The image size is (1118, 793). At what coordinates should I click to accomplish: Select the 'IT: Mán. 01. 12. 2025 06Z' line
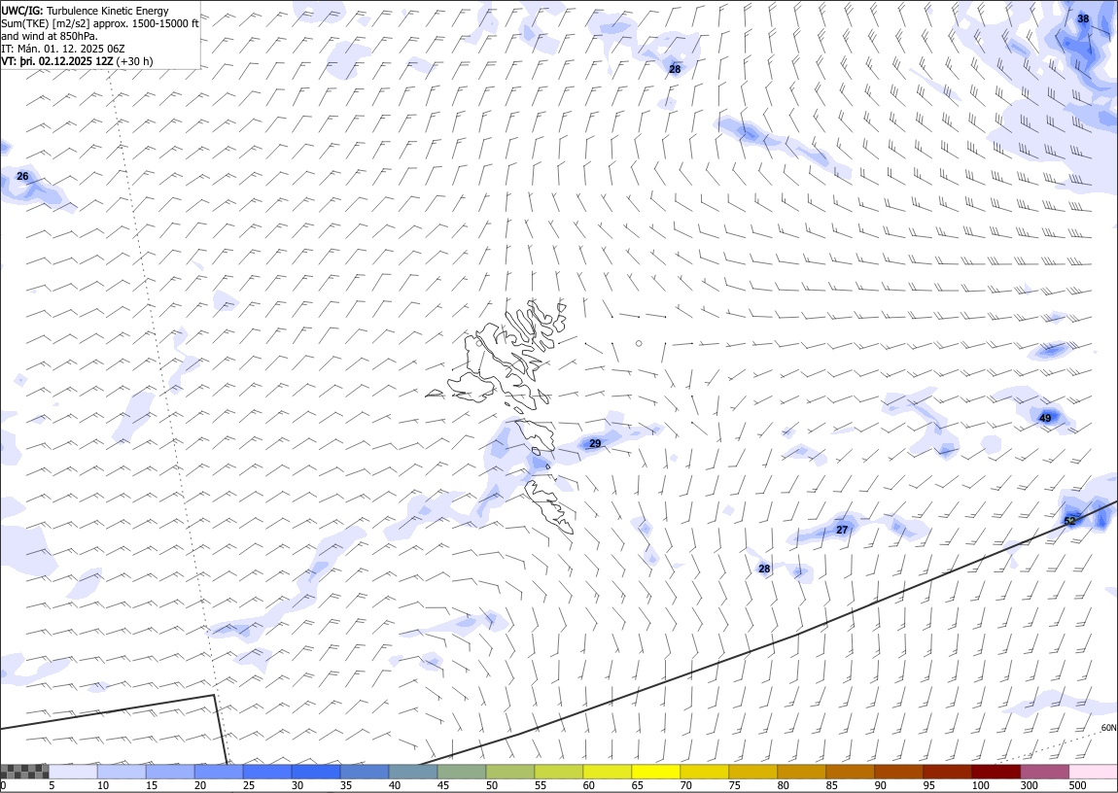click(x=63, y=49)
